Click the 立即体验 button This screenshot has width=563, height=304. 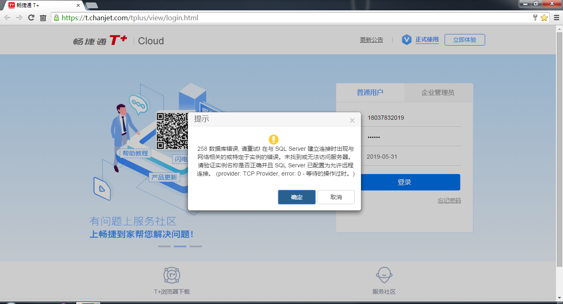(464, 40)
